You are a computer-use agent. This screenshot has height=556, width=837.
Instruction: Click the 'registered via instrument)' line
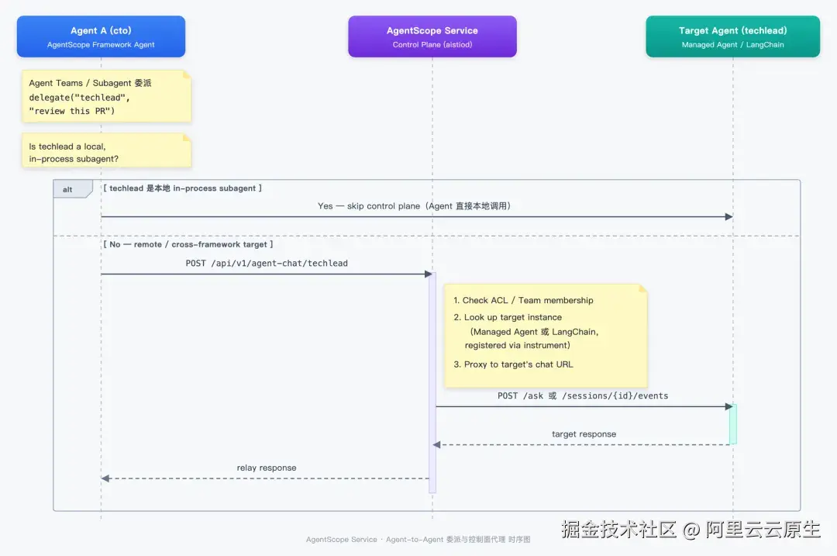pos(517,346)
